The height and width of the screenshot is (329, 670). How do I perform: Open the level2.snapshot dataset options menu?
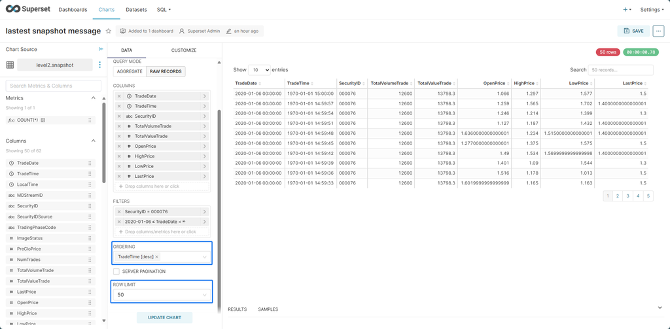[x=100, y=65]
